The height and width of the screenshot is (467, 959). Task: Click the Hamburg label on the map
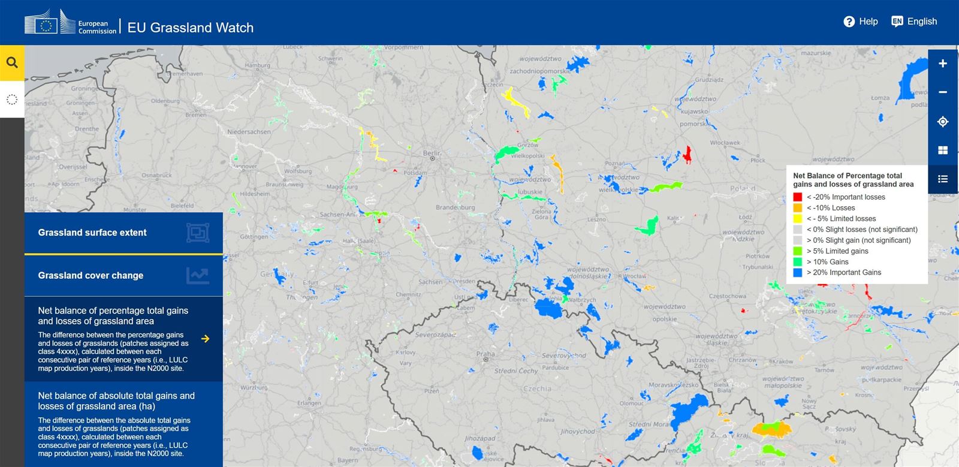point(257,65)
